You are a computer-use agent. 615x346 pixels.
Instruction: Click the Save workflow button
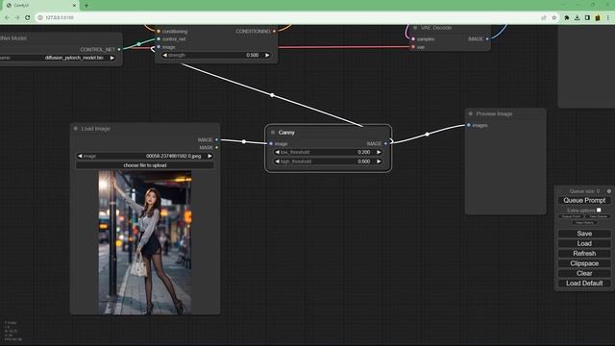tap(584, 234)
